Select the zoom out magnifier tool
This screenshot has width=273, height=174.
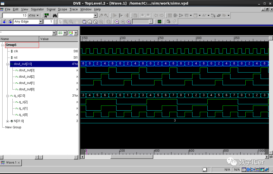pos(71,22)
